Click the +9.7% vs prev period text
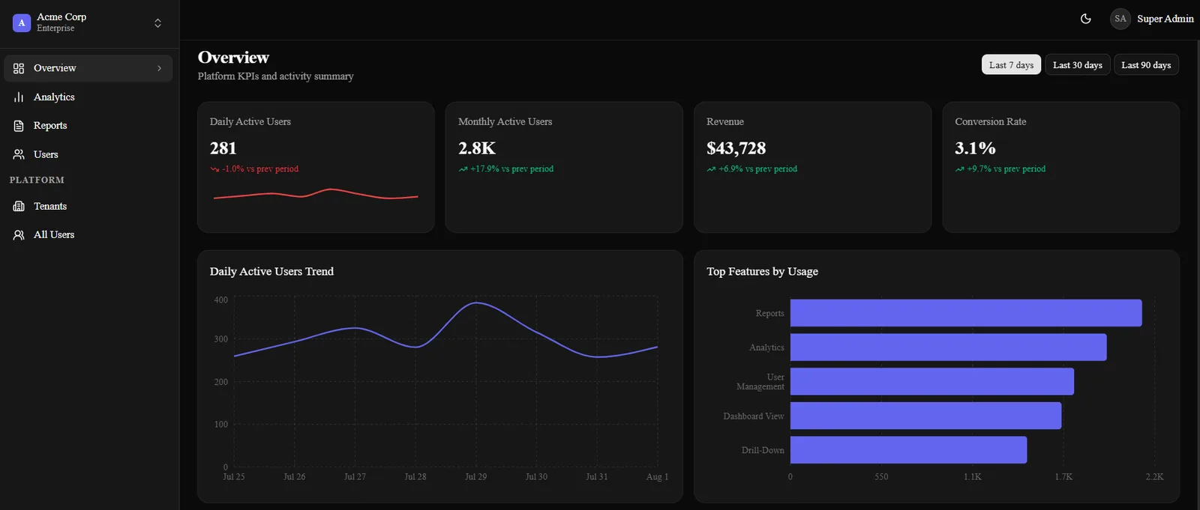 [1006, 169]
